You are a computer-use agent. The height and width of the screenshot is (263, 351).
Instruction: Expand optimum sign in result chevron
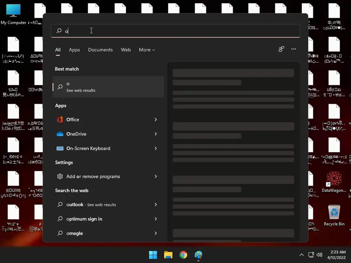point(156,219)
